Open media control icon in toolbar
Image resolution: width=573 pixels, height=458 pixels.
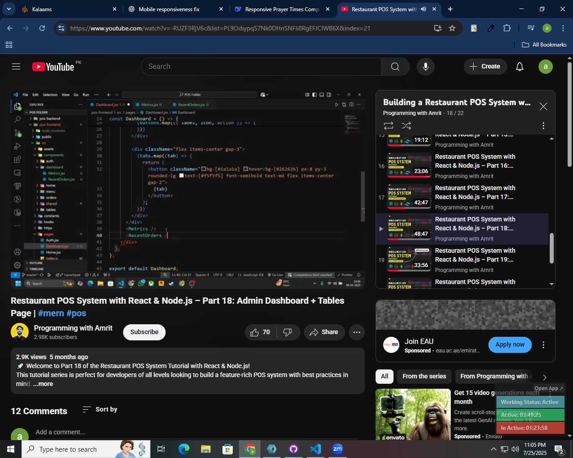[531, 28]
